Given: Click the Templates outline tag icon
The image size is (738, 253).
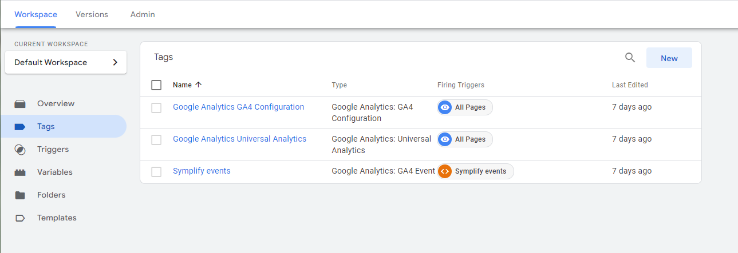Looking at the screenshot, I should (x=20, y=218).
